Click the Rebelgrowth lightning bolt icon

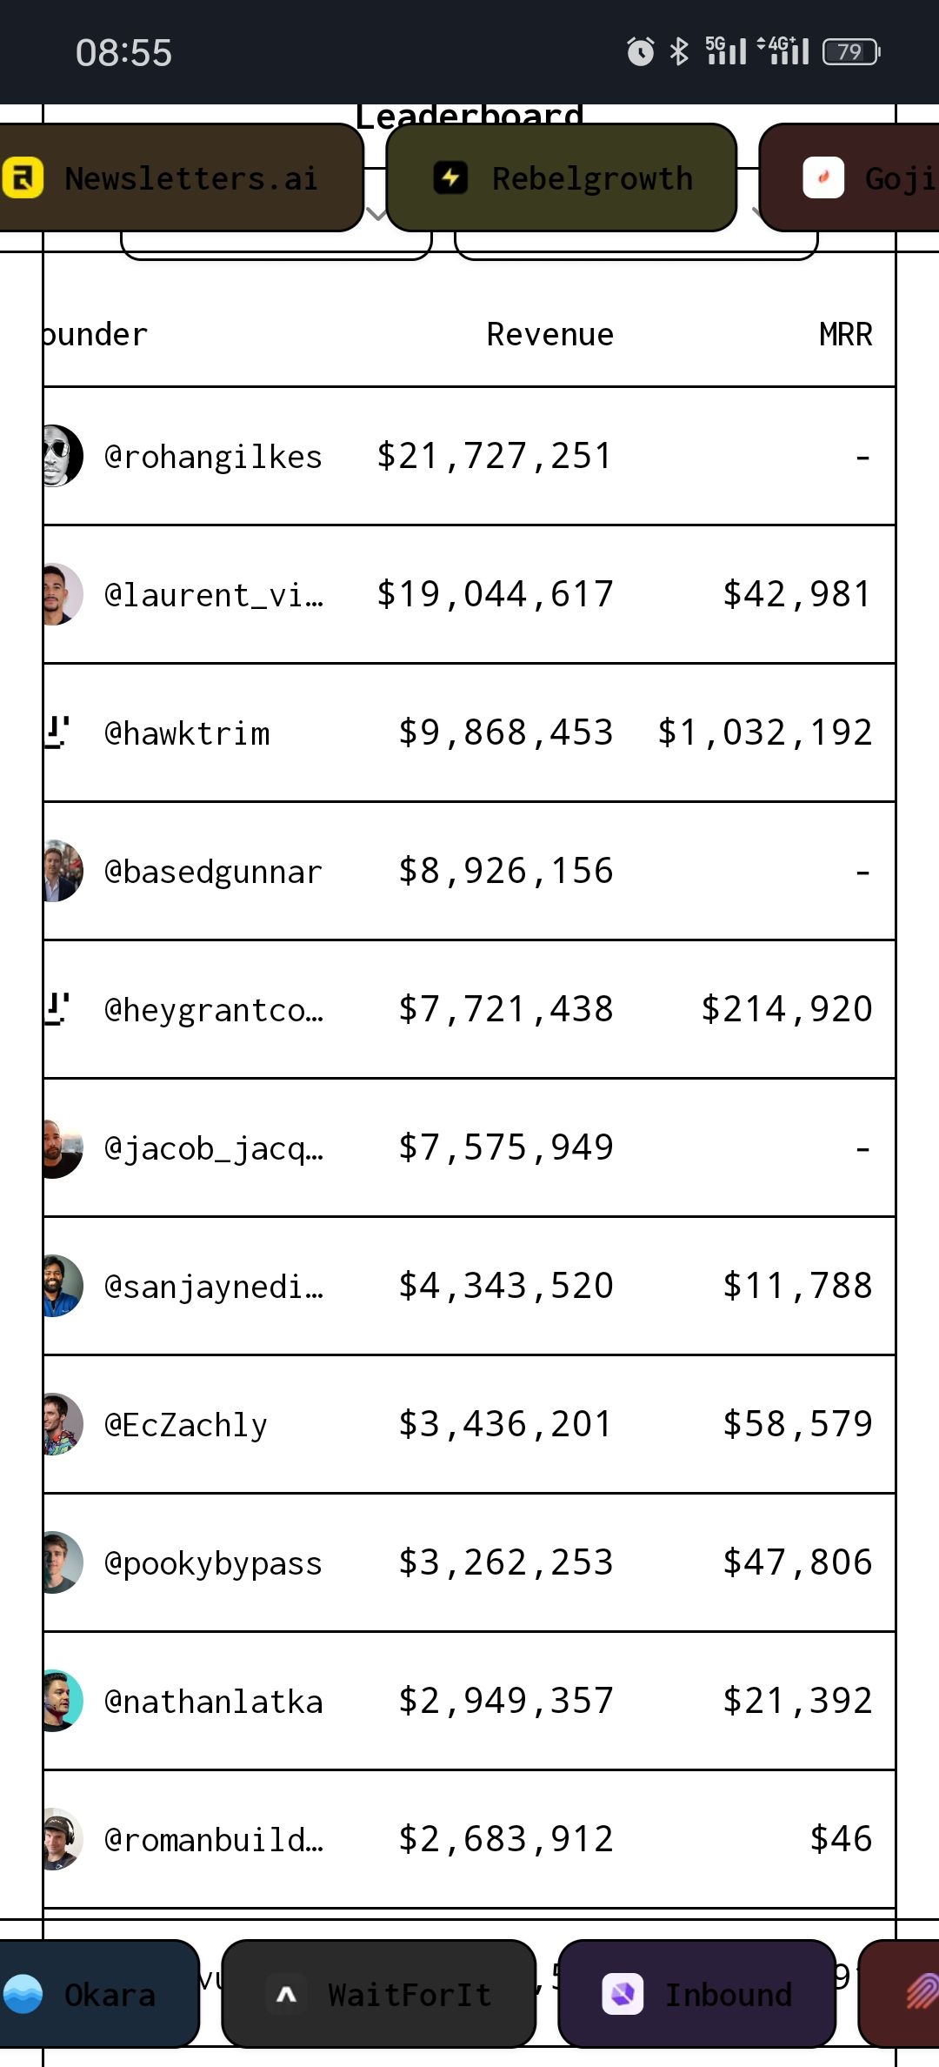[x=450, y=177]
